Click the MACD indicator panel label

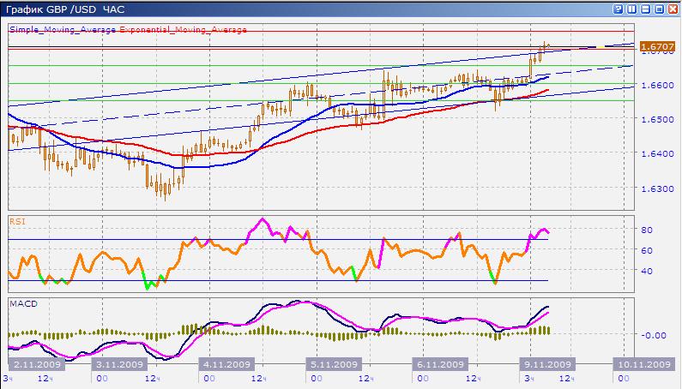point(21,303)
